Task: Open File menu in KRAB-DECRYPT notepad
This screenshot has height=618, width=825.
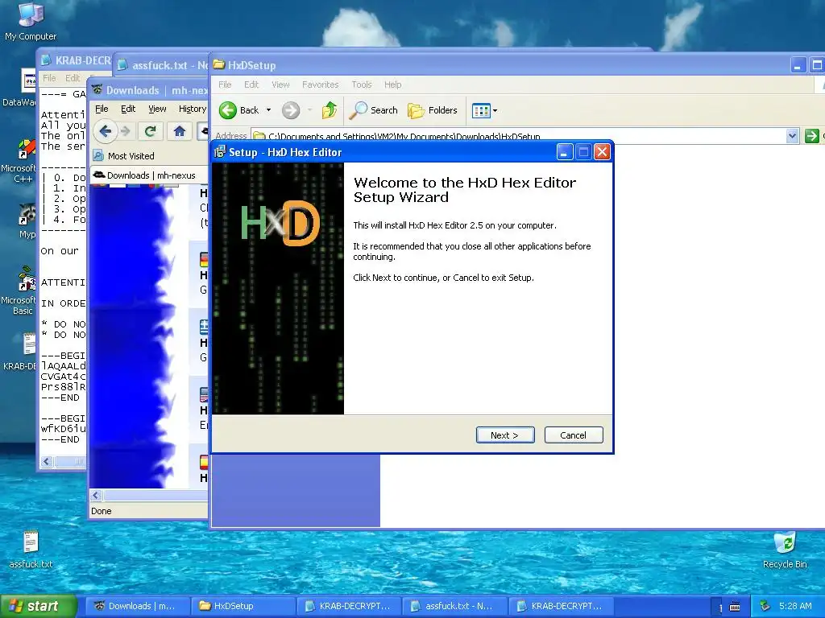Action: pos(49,78)
